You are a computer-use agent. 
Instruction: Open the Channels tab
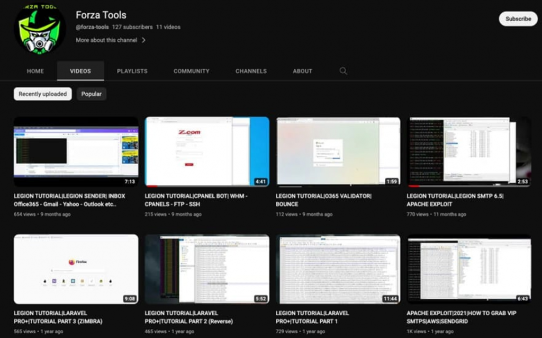[x=251, y=71]
